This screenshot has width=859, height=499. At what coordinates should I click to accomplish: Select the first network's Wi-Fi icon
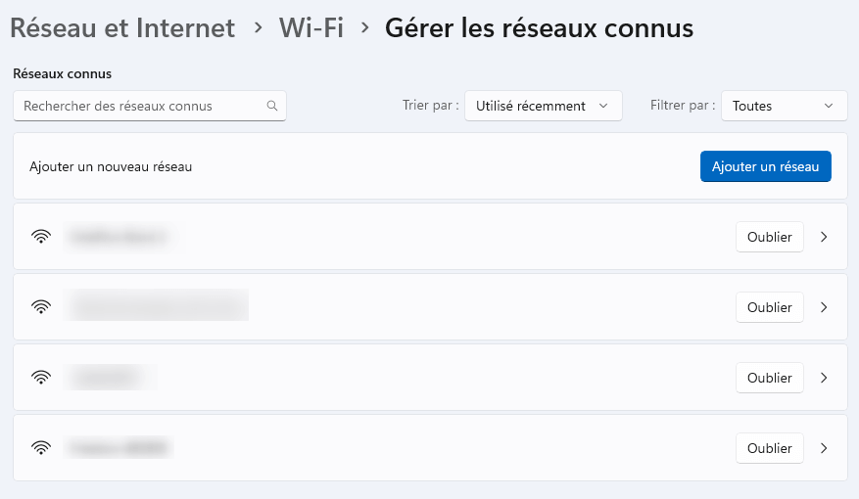tap(41, 237)
